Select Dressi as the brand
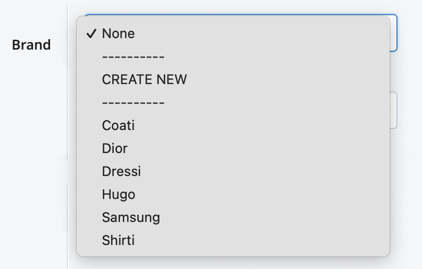The height and width of the screenshot is (269, 422). 233,171
